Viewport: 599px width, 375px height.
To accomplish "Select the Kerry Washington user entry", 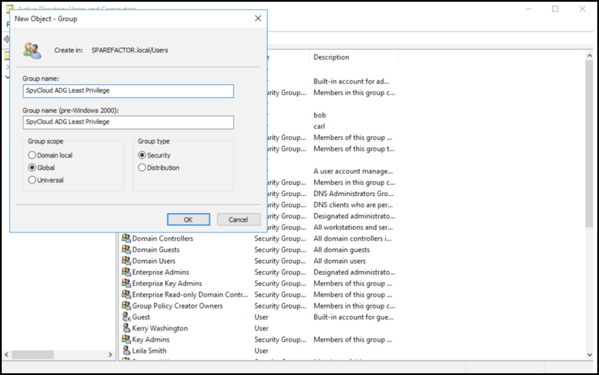I will point(160,328).
